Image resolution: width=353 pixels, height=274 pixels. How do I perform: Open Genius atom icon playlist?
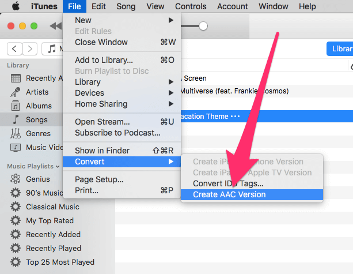[16, 179]
